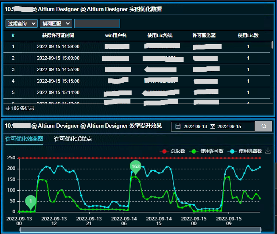Click x-axis label 2022-09-14 06

pos(124,221)
